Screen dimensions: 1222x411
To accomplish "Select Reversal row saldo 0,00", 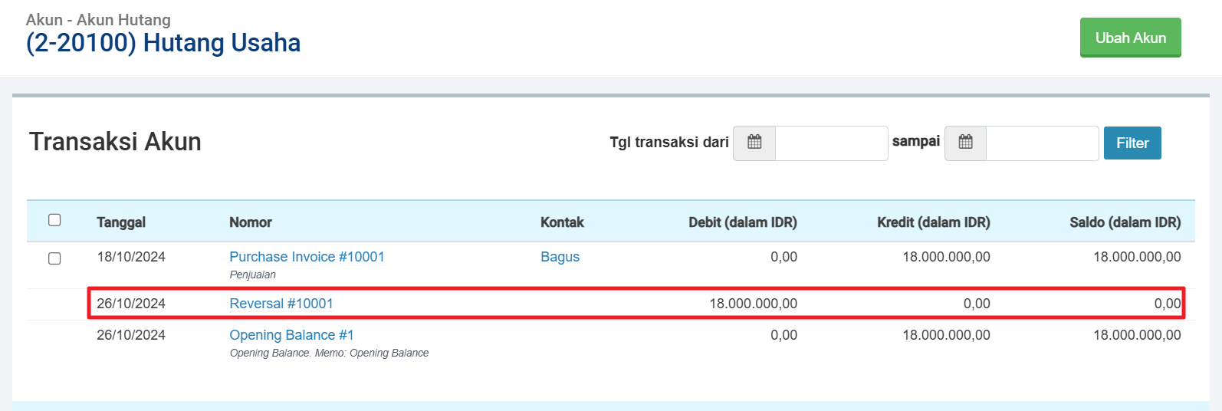I will tap(1168, 304).
